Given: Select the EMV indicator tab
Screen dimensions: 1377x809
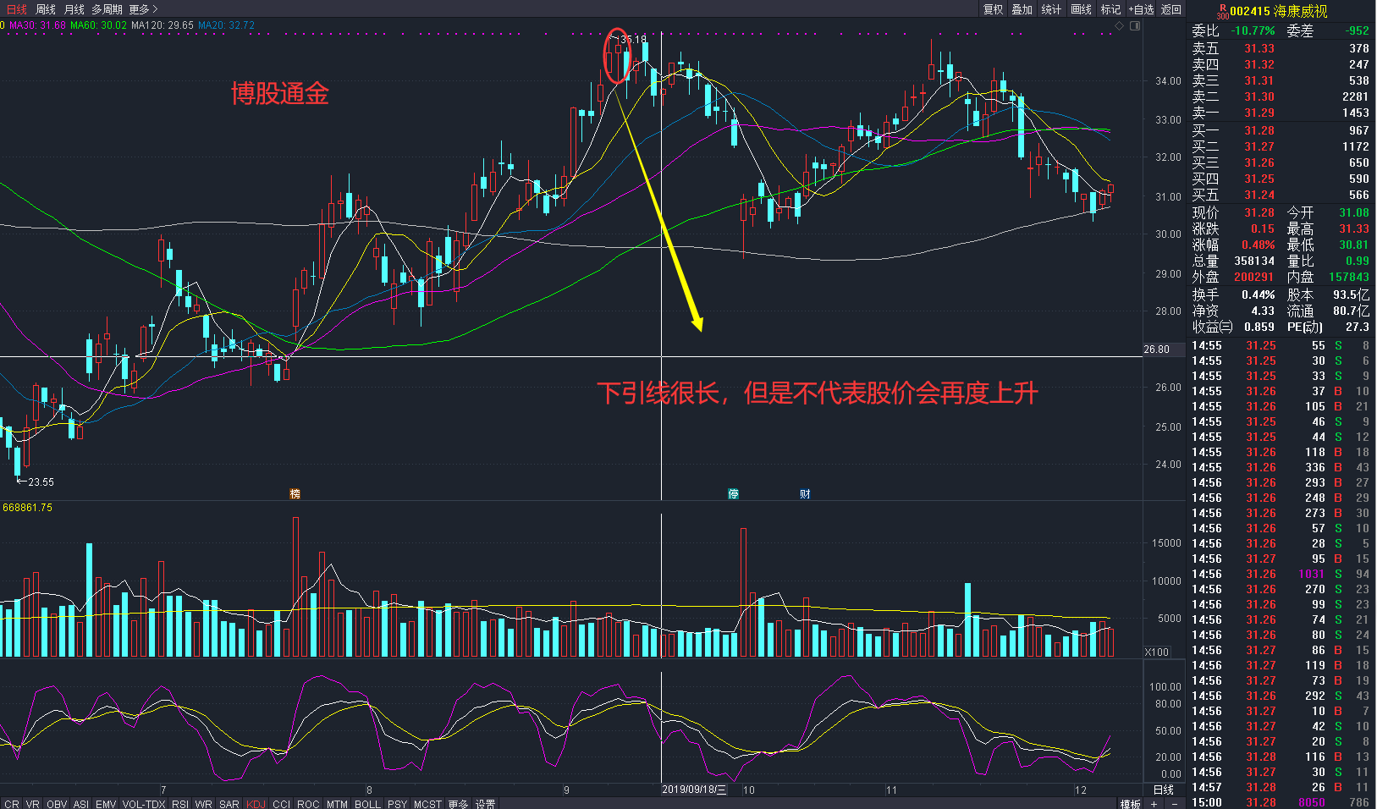Looking at the screenshot, I should [x=106, y=804].
